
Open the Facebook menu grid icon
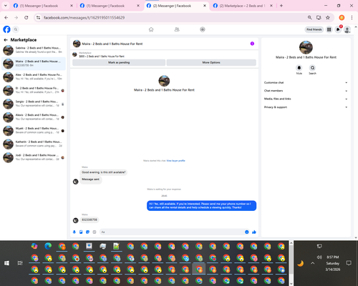[329, 29]
